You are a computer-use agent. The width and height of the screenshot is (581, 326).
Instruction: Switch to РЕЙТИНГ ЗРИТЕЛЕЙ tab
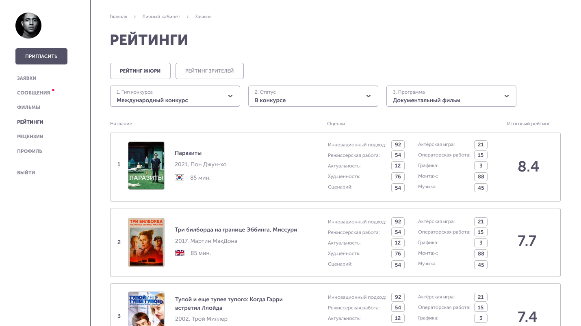[210, 71]
